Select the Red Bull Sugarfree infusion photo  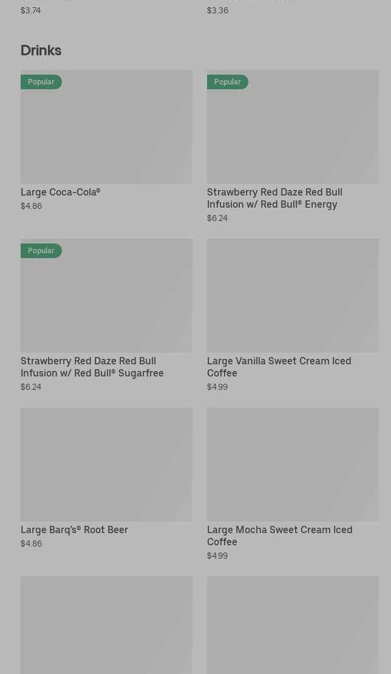point(106,302)
